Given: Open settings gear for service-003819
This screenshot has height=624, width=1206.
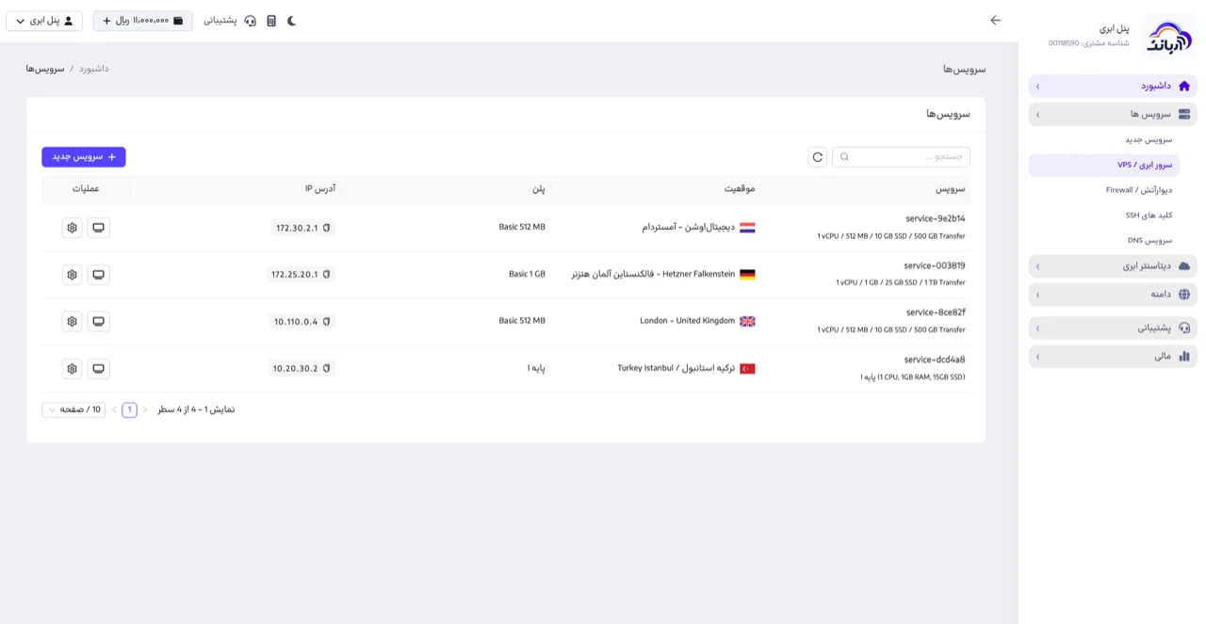Looking at the screenshot, I should pos(72,275).
